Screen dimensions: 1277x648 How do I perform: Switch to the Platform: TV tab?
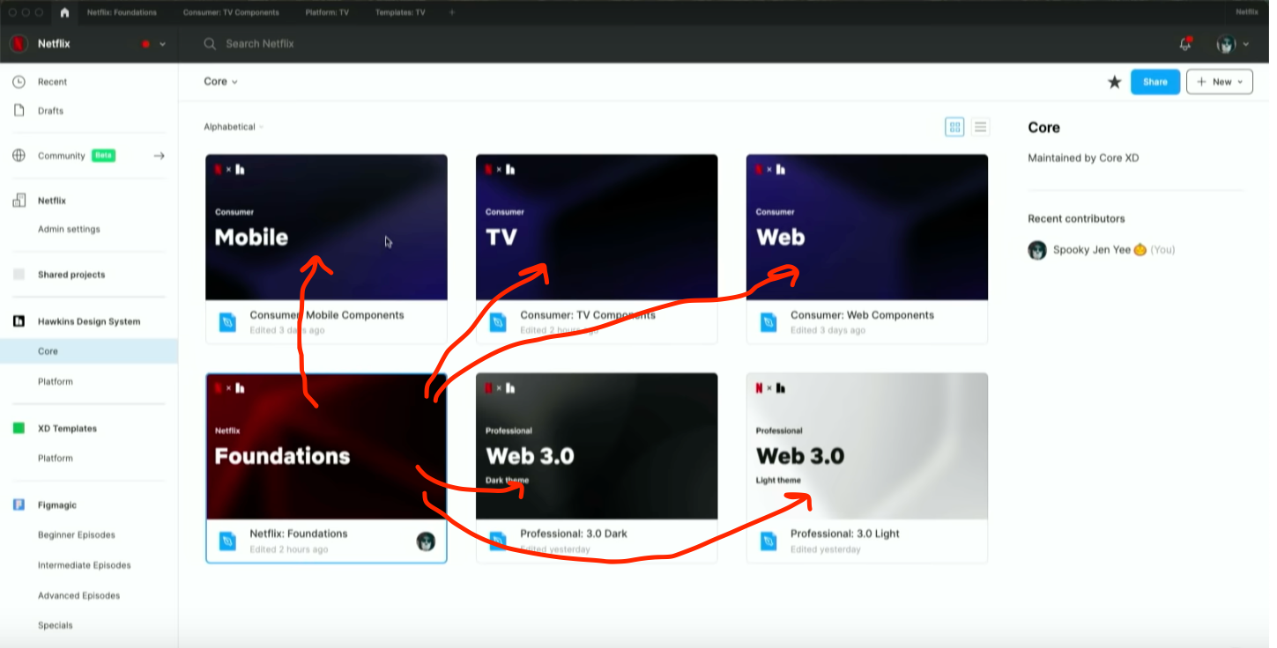click(327, 12)
